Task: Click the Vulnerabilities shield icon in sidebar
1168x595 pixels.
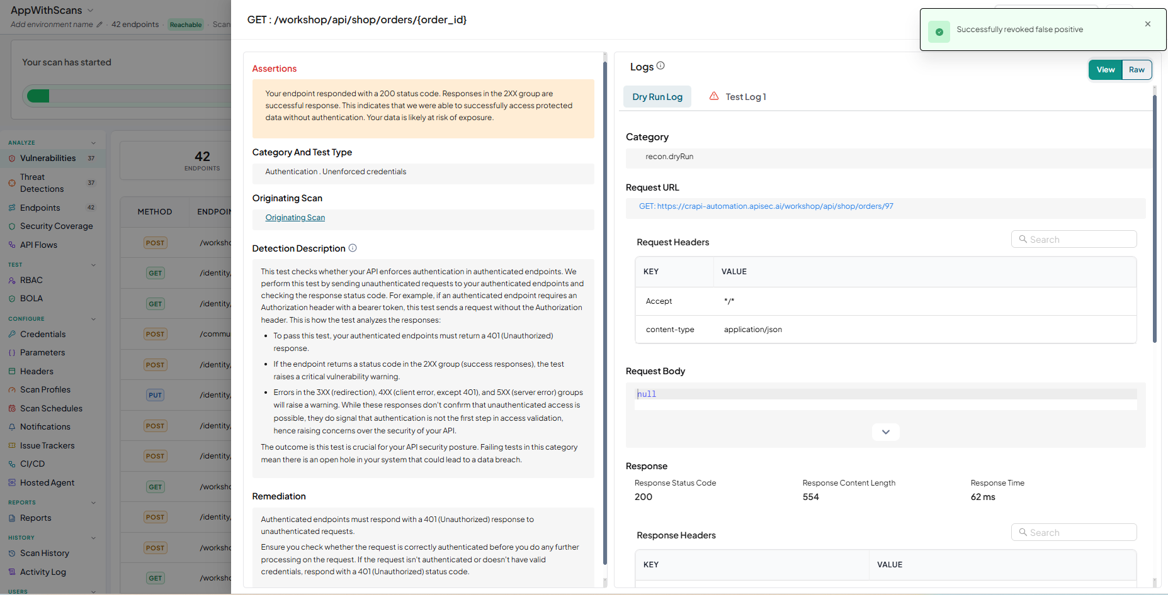Action: (x=12, y=158)
